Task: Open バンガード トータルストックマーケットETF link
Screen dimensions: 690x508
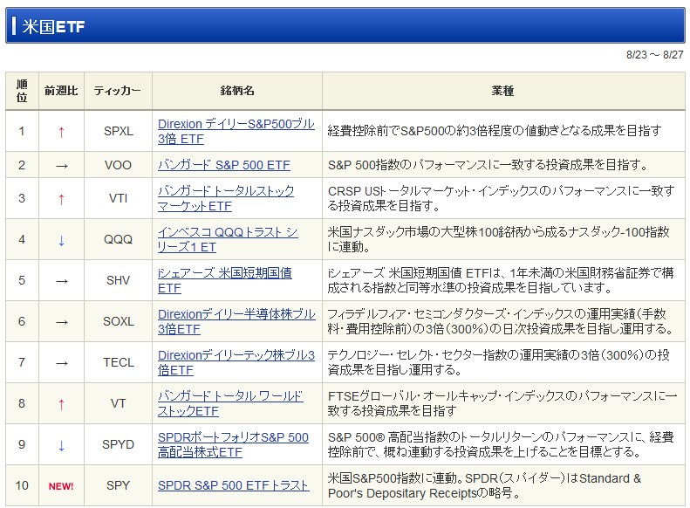Action: pos(226,198)
